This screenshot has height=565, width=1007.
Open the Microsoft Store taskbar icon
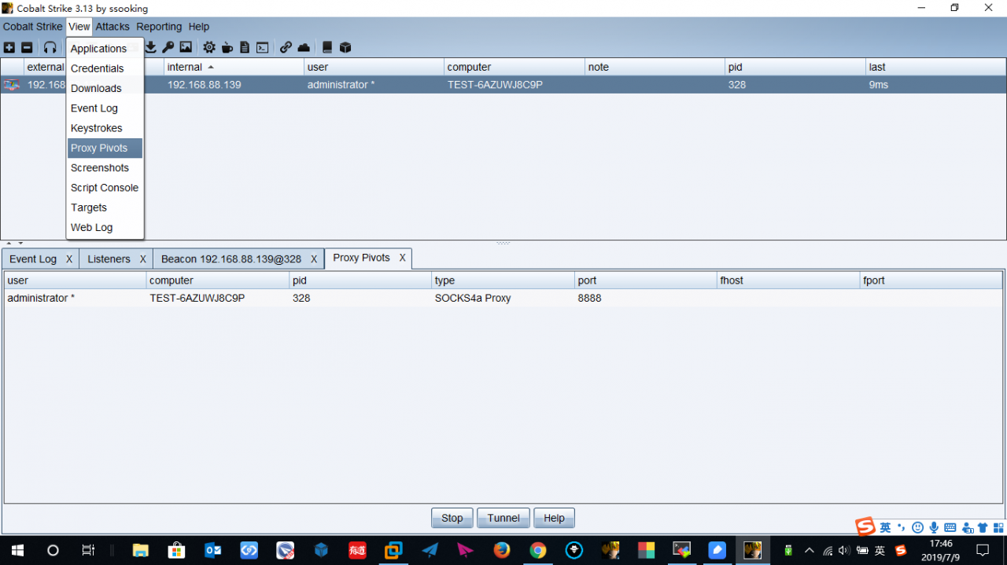point(177,550)
